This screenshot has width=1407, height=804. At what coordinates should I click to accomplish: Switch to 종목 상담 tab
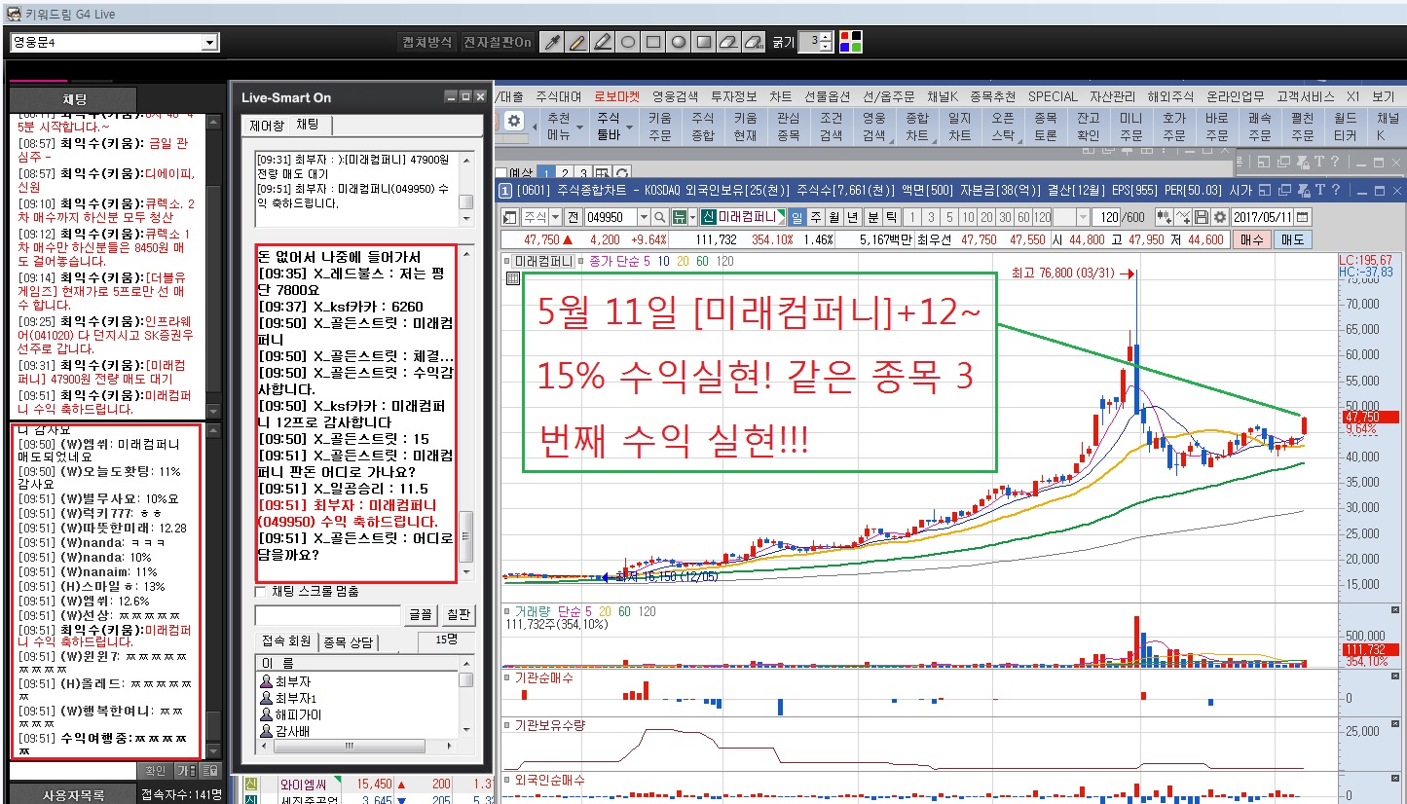coord(348,642)
